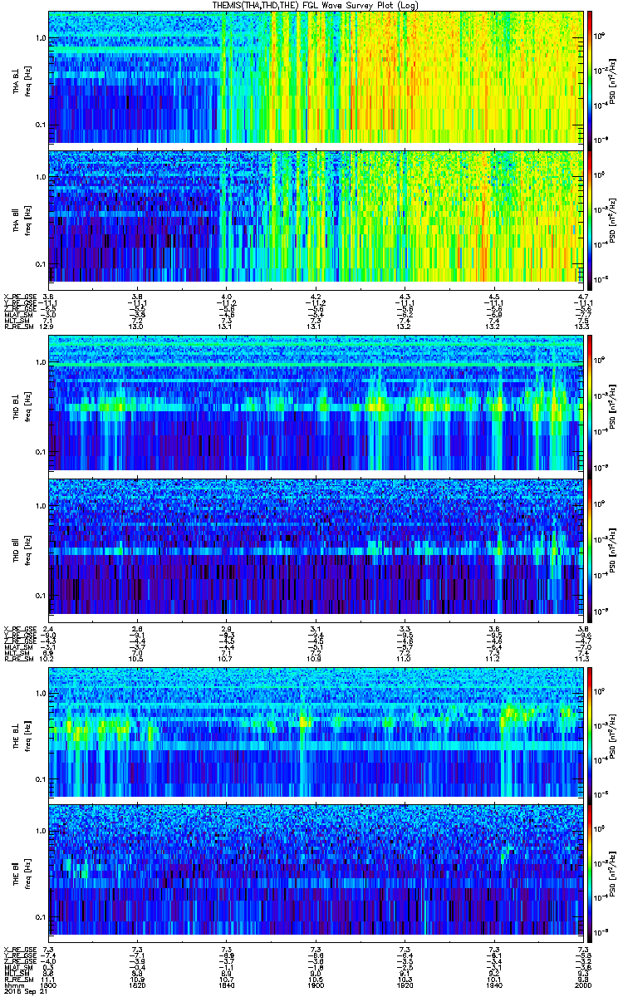
Task: Click the R_RE_SM value 10.2 under THD panels
Action: 48,658
